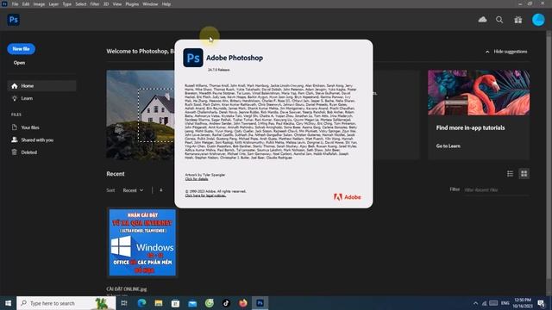Switch recent files to list view

510,174
